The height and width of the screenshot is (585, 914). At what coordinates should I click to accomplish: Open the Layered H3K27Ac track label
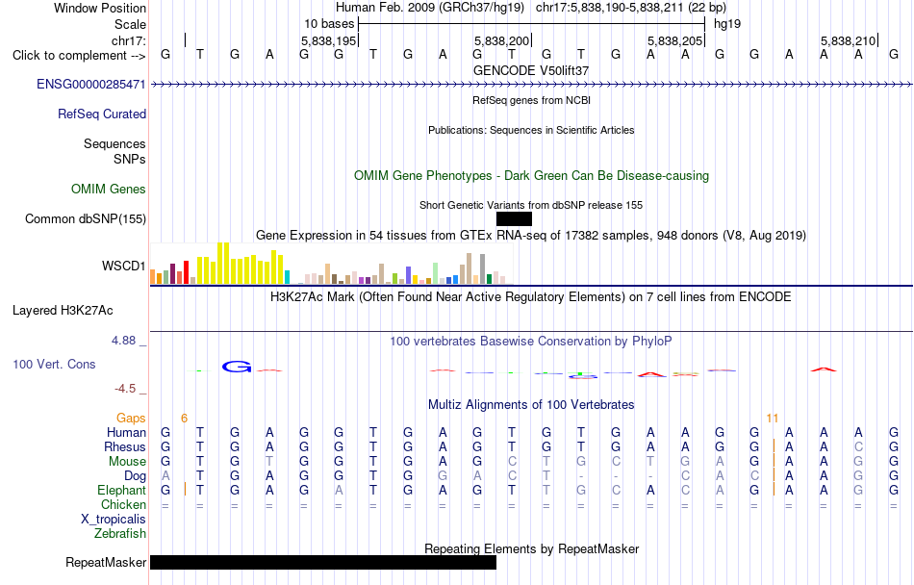pyautogui.click(x=63, y=311)
